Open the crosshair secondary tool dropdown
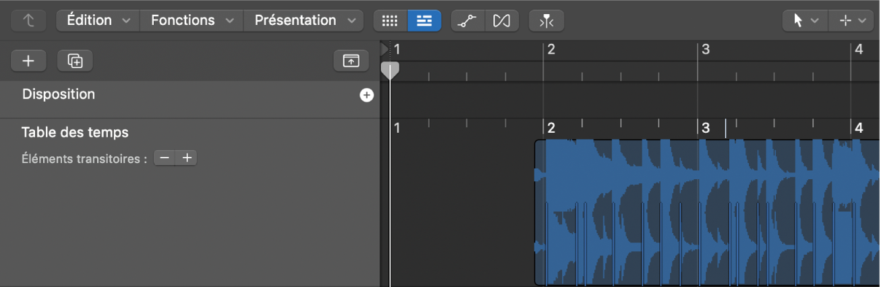 (x=851, y=21)
